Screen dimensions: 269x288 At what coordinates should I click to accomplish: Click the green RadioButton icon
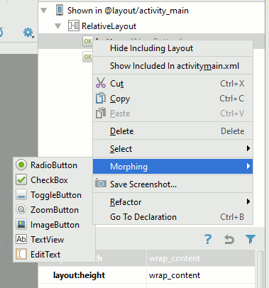click(21, 165)
